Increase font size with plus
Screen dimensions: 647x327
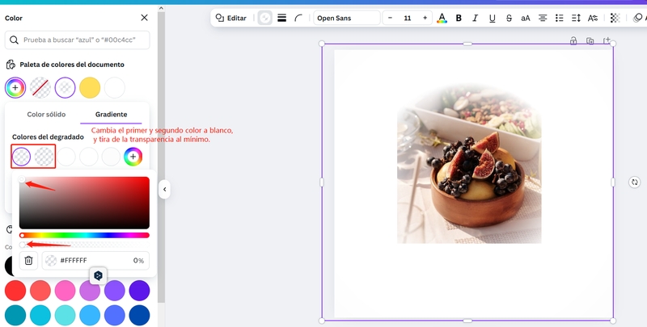pos(425,18)
